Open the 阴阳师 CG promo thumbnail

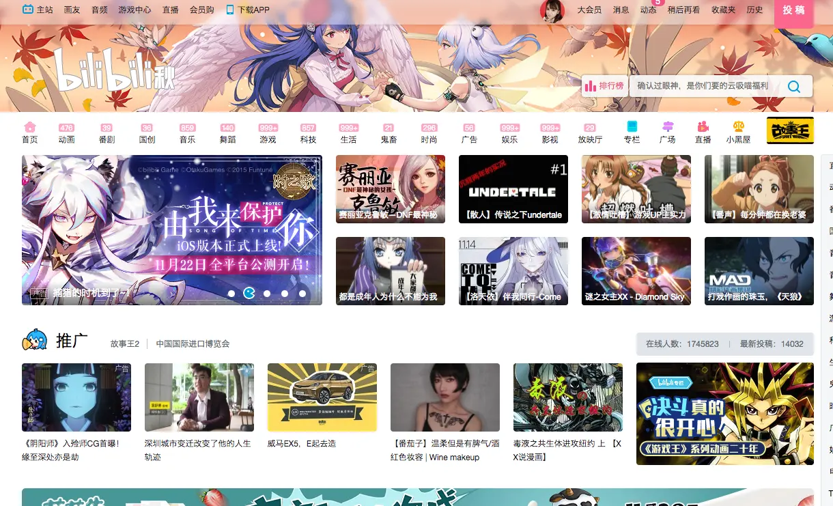click(x=76, y=397)
